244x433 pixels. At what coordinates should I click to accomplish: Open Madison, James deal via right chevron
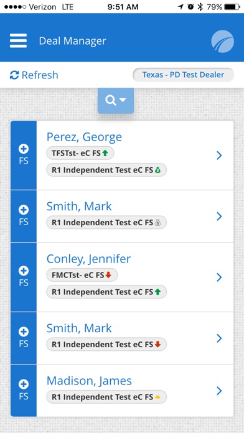[x=219, y=391]
